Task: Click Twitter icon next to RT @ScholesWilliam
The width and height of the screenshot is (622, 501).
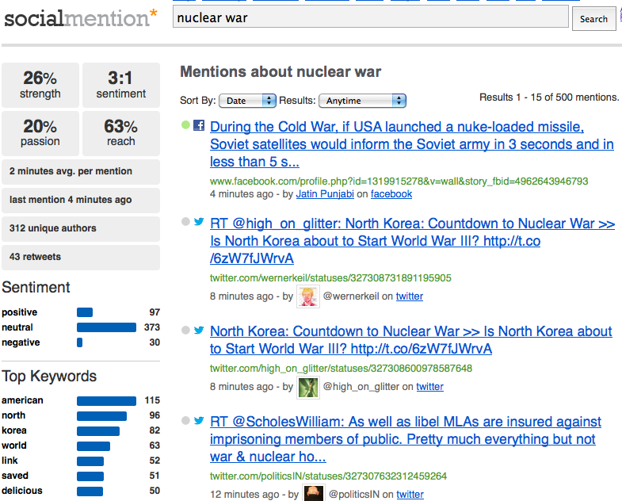Action: click(x=199, y=420)
